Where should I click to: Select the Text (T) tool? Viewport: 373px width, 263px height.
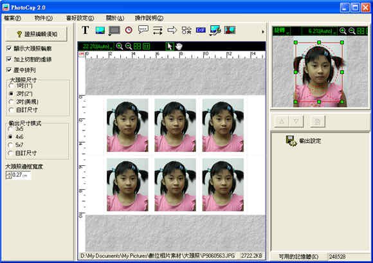pos(85,30)
